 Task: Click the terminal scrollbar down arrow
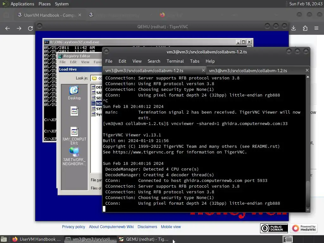tap(308, 210)
